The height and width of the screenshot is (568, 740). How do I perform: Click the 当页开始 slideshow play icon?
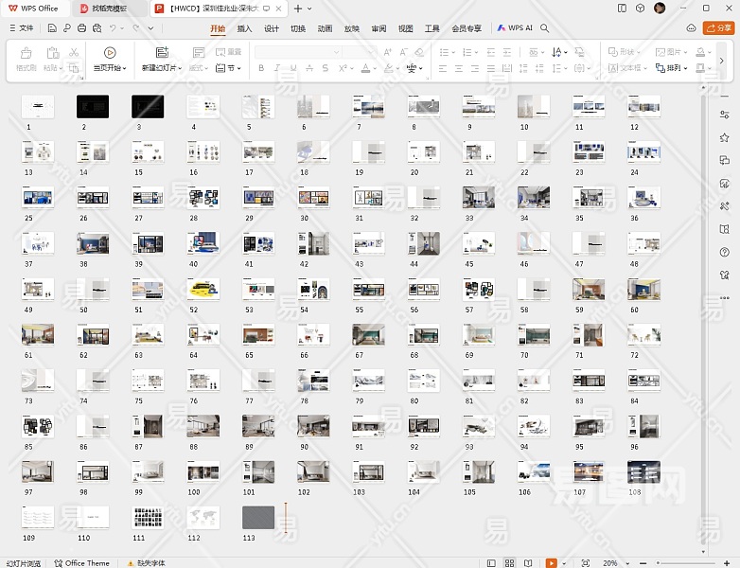click(110, 53)
